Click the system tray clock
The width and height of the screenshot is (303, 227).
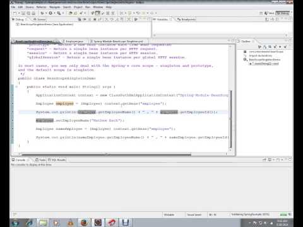pyautogui.click(x=282, y=223)
